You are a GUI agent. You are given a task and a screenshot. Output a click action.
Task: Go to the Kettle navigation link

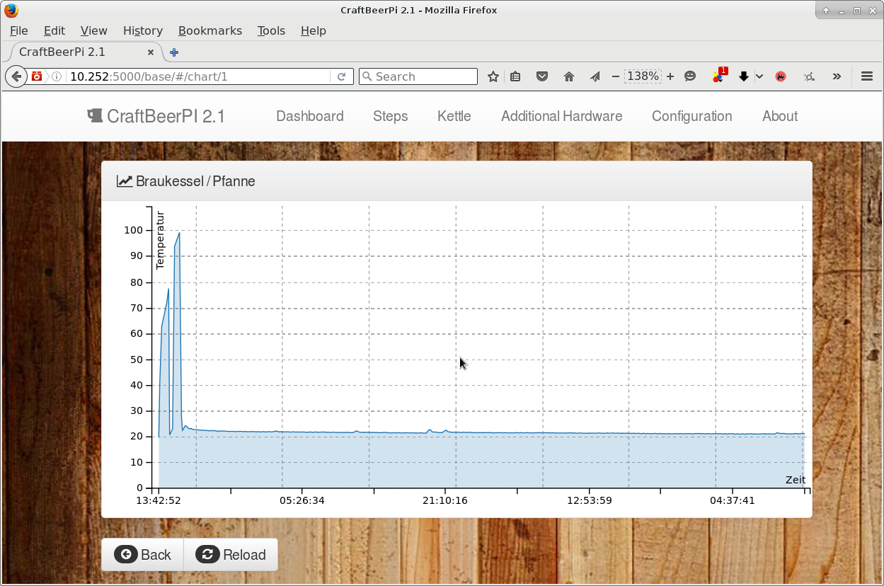pos(454,116)
